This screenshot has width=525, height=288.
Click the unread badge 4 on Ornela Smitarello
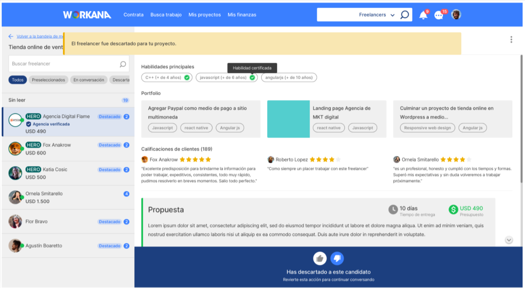(x=126, y=194)
